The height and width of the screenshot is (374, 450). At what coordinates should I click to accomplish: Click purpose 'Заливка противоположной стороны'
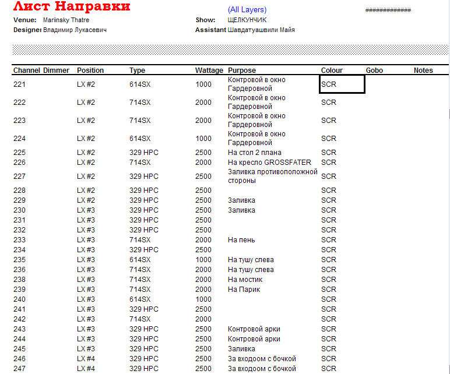[273, 176]
